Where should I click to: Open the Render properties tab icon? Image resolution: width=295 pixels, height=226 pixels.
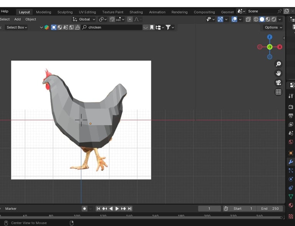(291, 107)
